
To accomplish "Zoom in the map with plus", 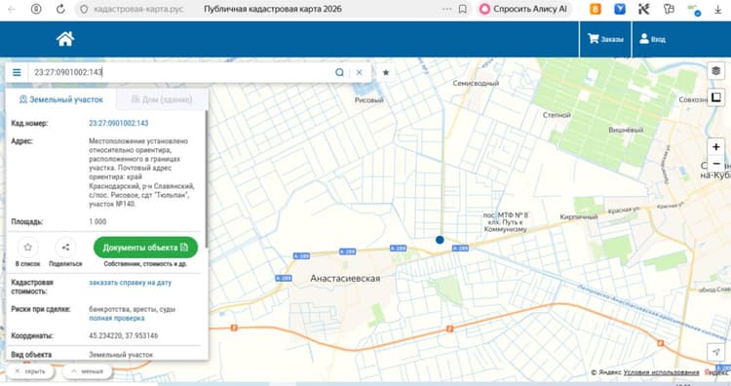I will (x=716, y=147).
